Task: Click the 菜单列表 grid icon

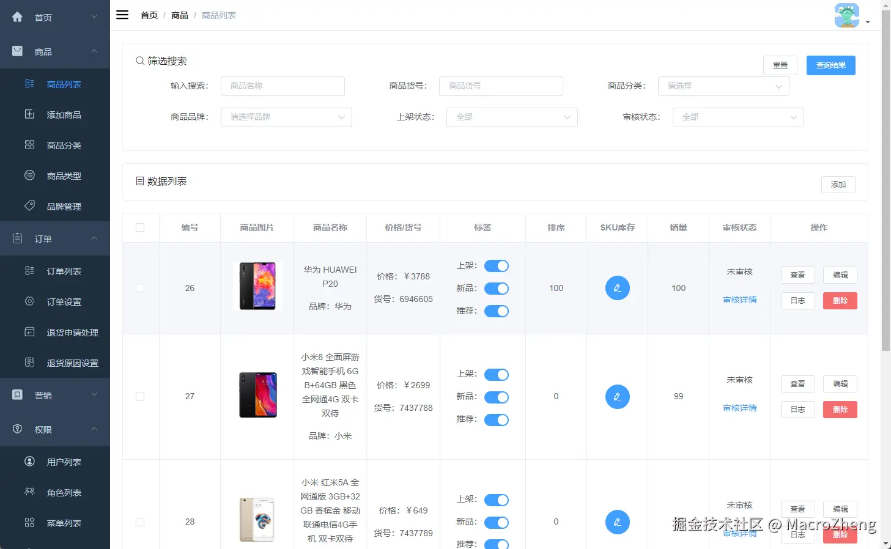Action: pos(29,523)
